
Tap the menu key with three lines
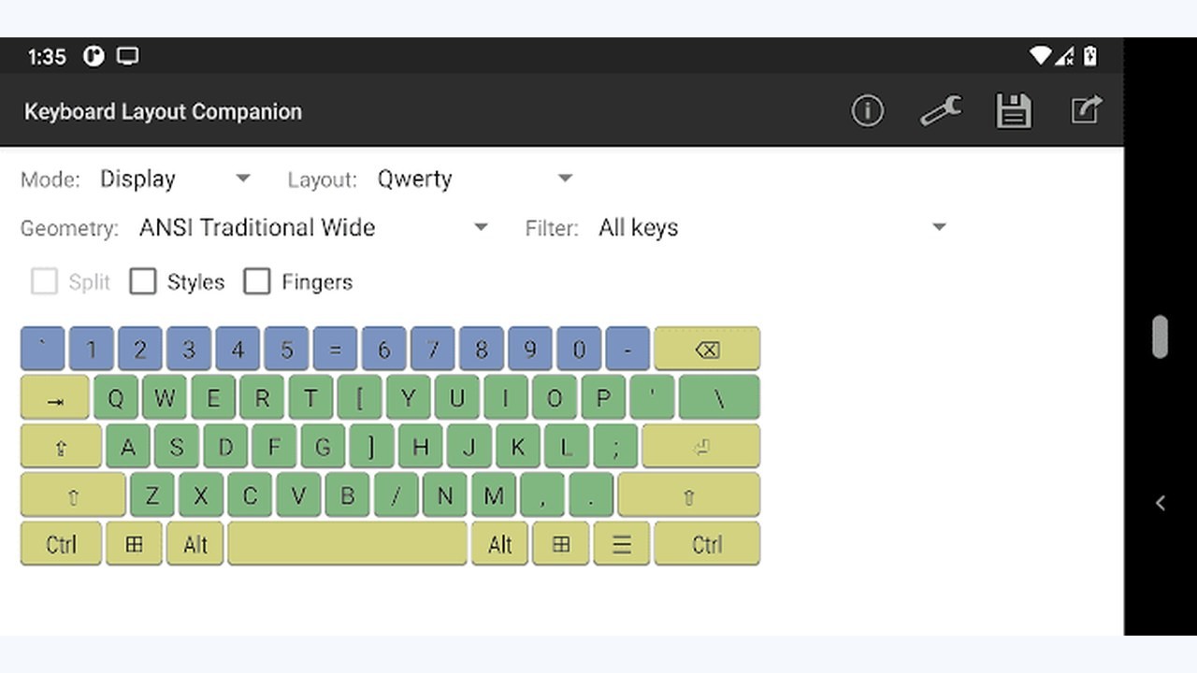coord(621,544)
